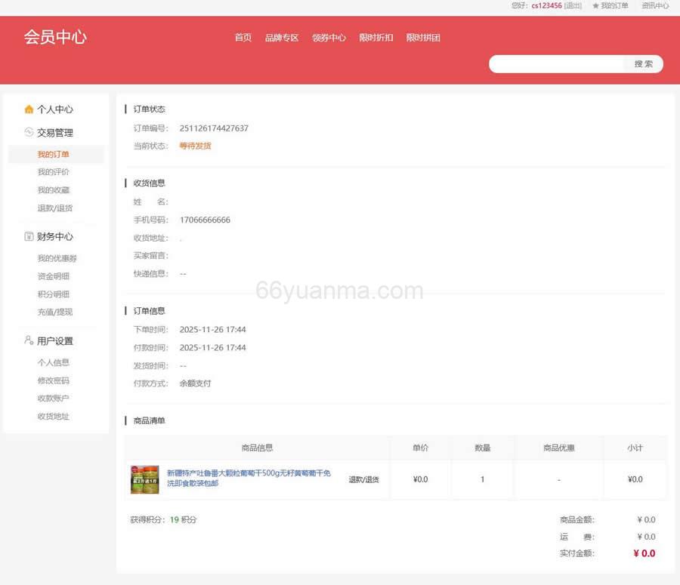Click the 我的订单 person icon in top bar
The width and height of the screenshot is (680, 585).
[x=596, y=5]
